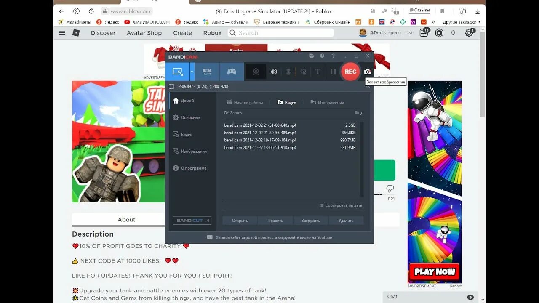Go back in the browser
Viewport: 539px width, 303px height.
(x=62, y=11)
